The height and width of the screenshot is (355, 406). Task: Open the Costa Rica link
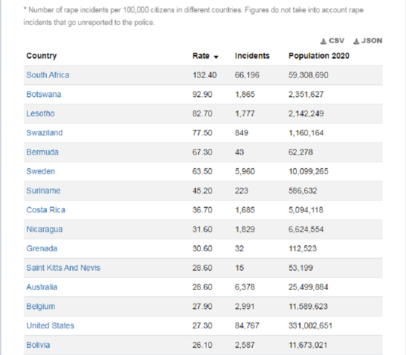[46, 210]
